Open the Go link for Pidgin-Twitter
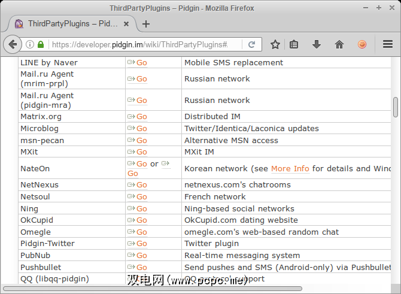This screenshot has height=294, width=401. coord(141,244)
